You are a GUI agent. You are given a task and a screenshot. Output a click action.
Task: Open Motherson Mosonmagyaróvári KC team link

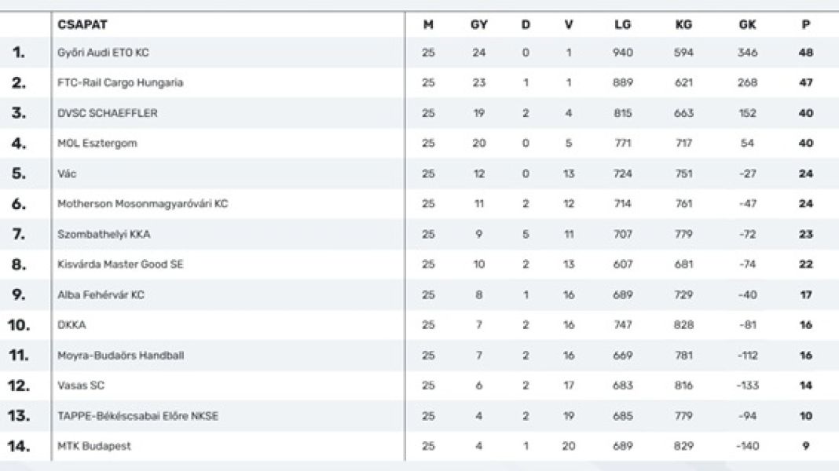(143, 204)
